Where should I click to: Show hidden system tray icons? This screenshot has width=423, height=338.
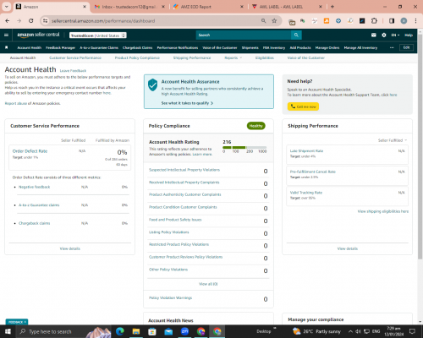350,331
